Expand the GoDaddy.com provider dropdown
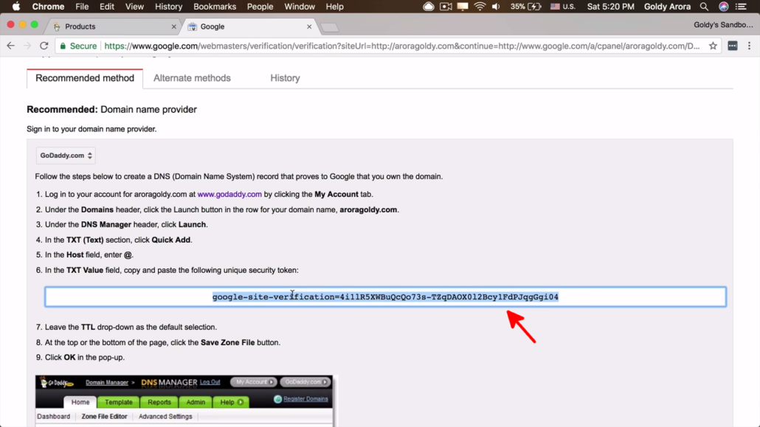 click(x=66, y=156)
